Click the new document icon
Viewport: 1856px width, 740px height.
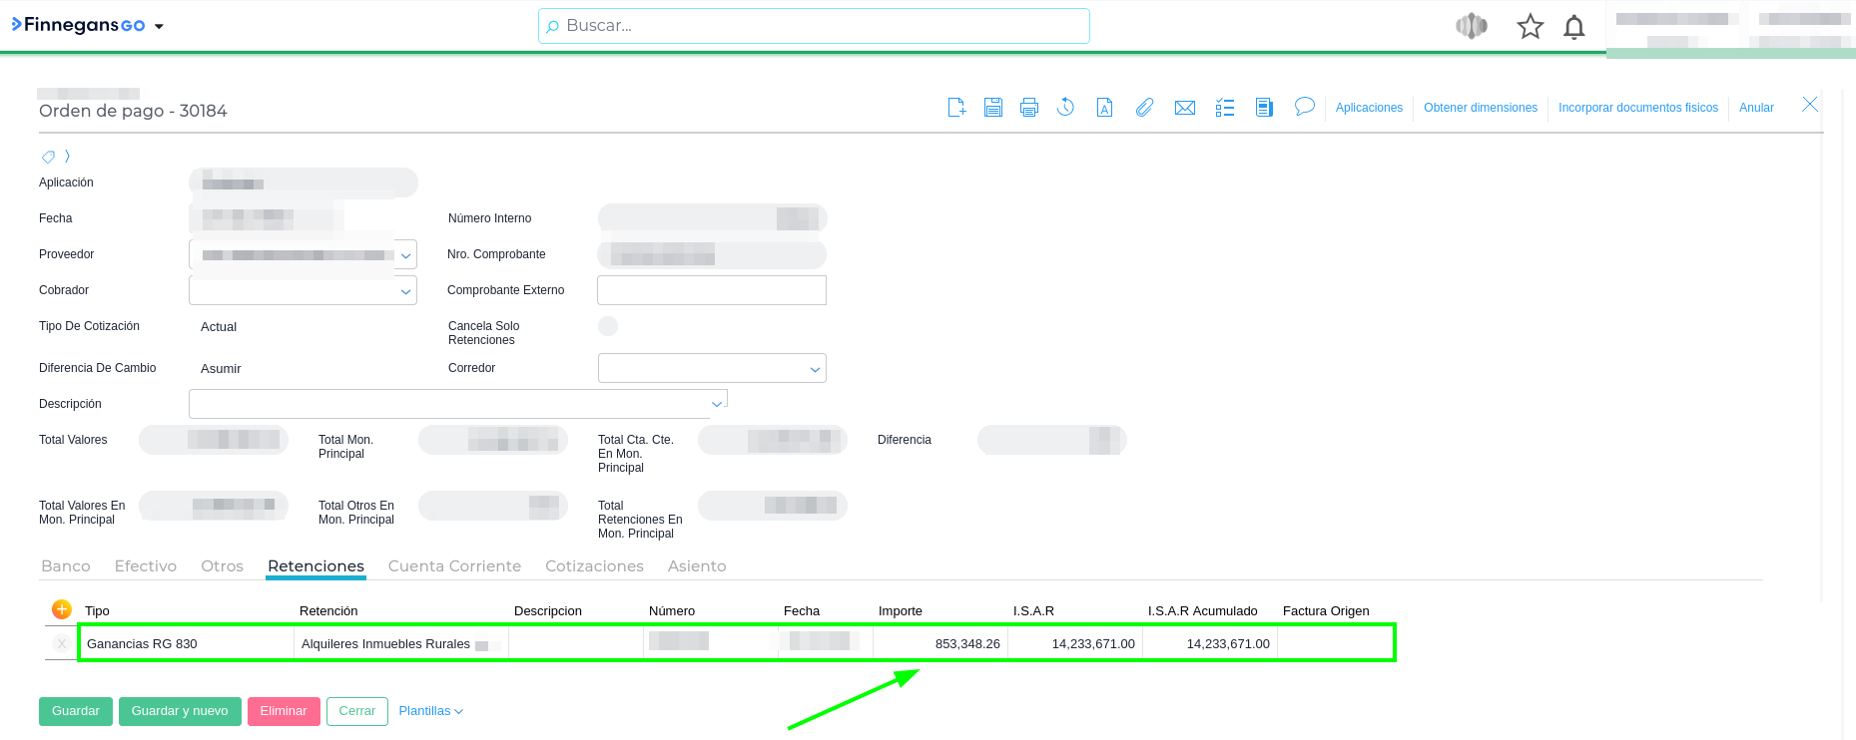956,108
